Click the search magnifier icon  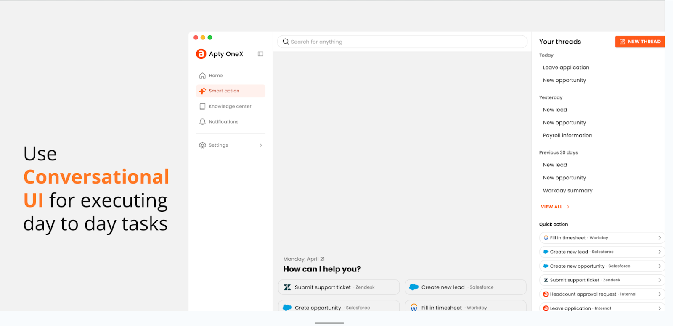click(x=286, y=42)
